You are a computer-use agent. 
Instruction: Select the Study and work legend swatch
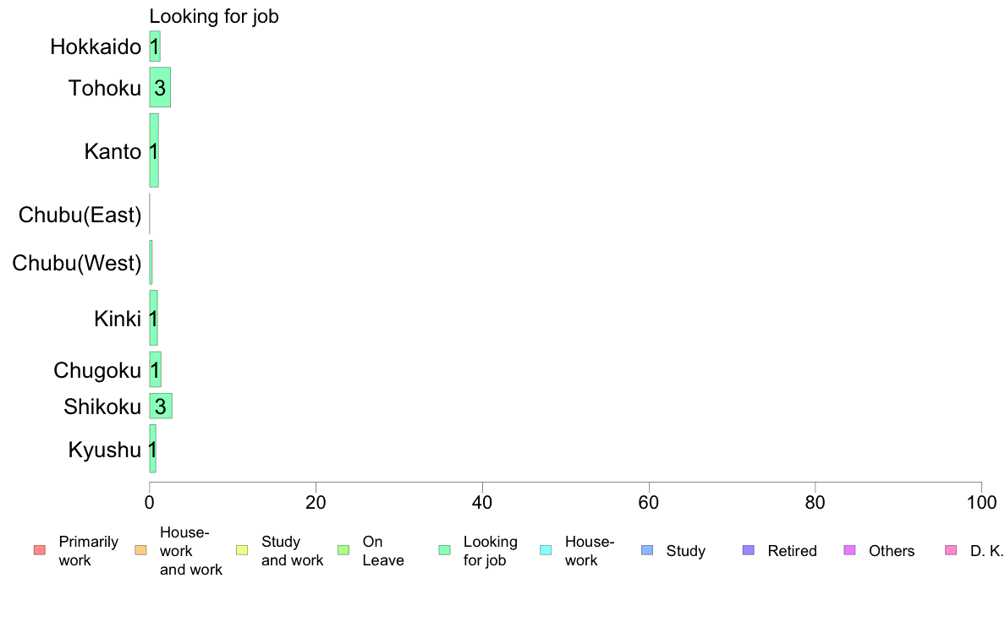(x=242, y=550)
